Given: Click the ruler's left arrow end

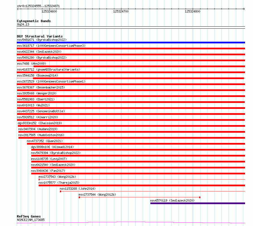Looking at the screenshot, I should point(18,9).
